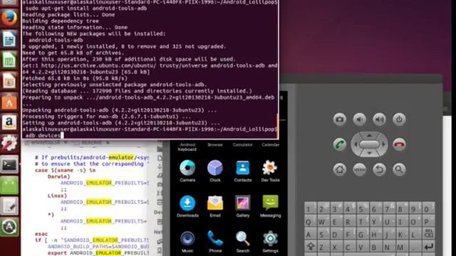Click the D-pad down arrow
The image size is (456, 256).
tap(369, 153)
